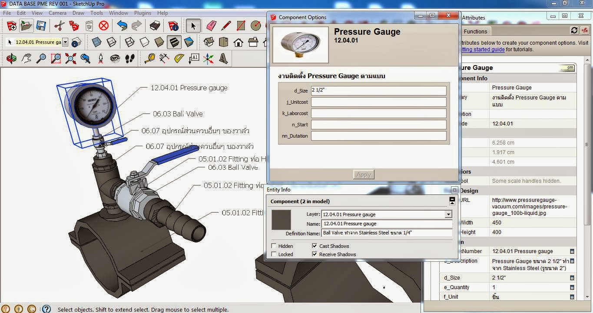This screenshot has width=593, height=313.
Task: Activate the Select arrow tool
Action: tap(193, 26)
